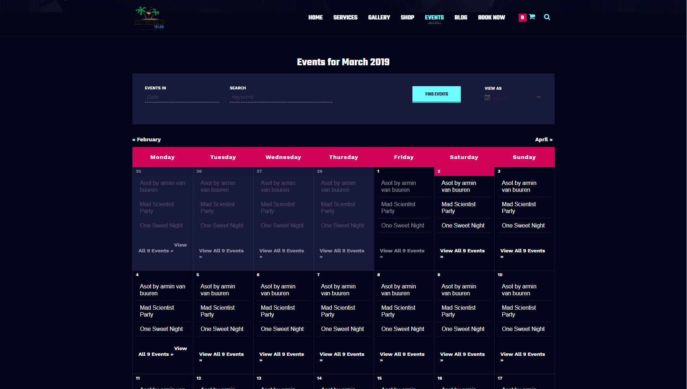
Task: Click the Find Events button
Action: pos(437,94)
